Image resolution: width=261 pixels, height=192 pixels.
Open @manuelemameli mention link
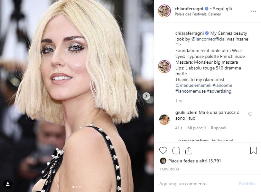(193, 85)
